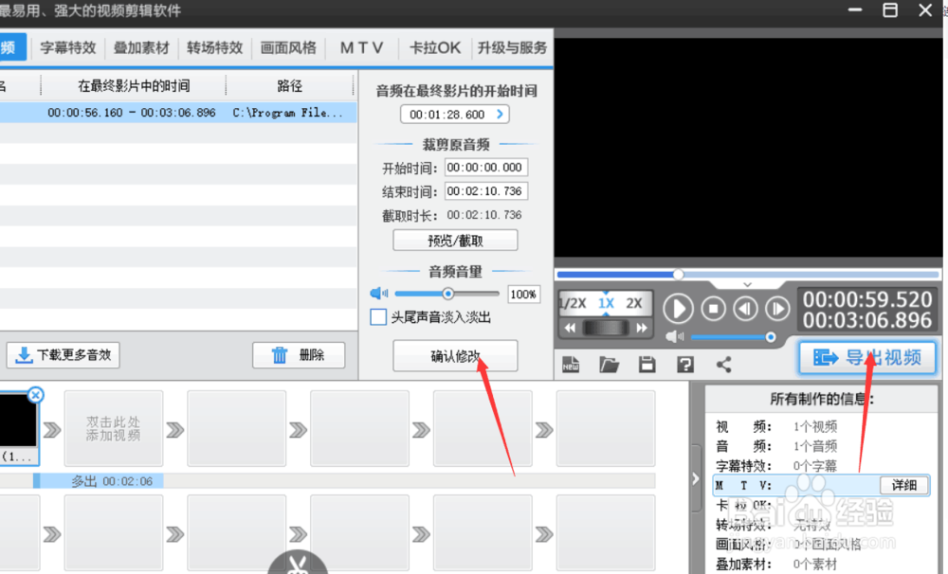The image size is (948, 574).
Task: Switch to the 叠加素材 tab
Action: point(141,47)
